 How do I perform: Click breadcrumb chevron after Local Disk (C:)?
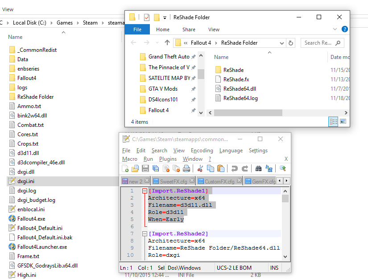[x=51, y=23]
